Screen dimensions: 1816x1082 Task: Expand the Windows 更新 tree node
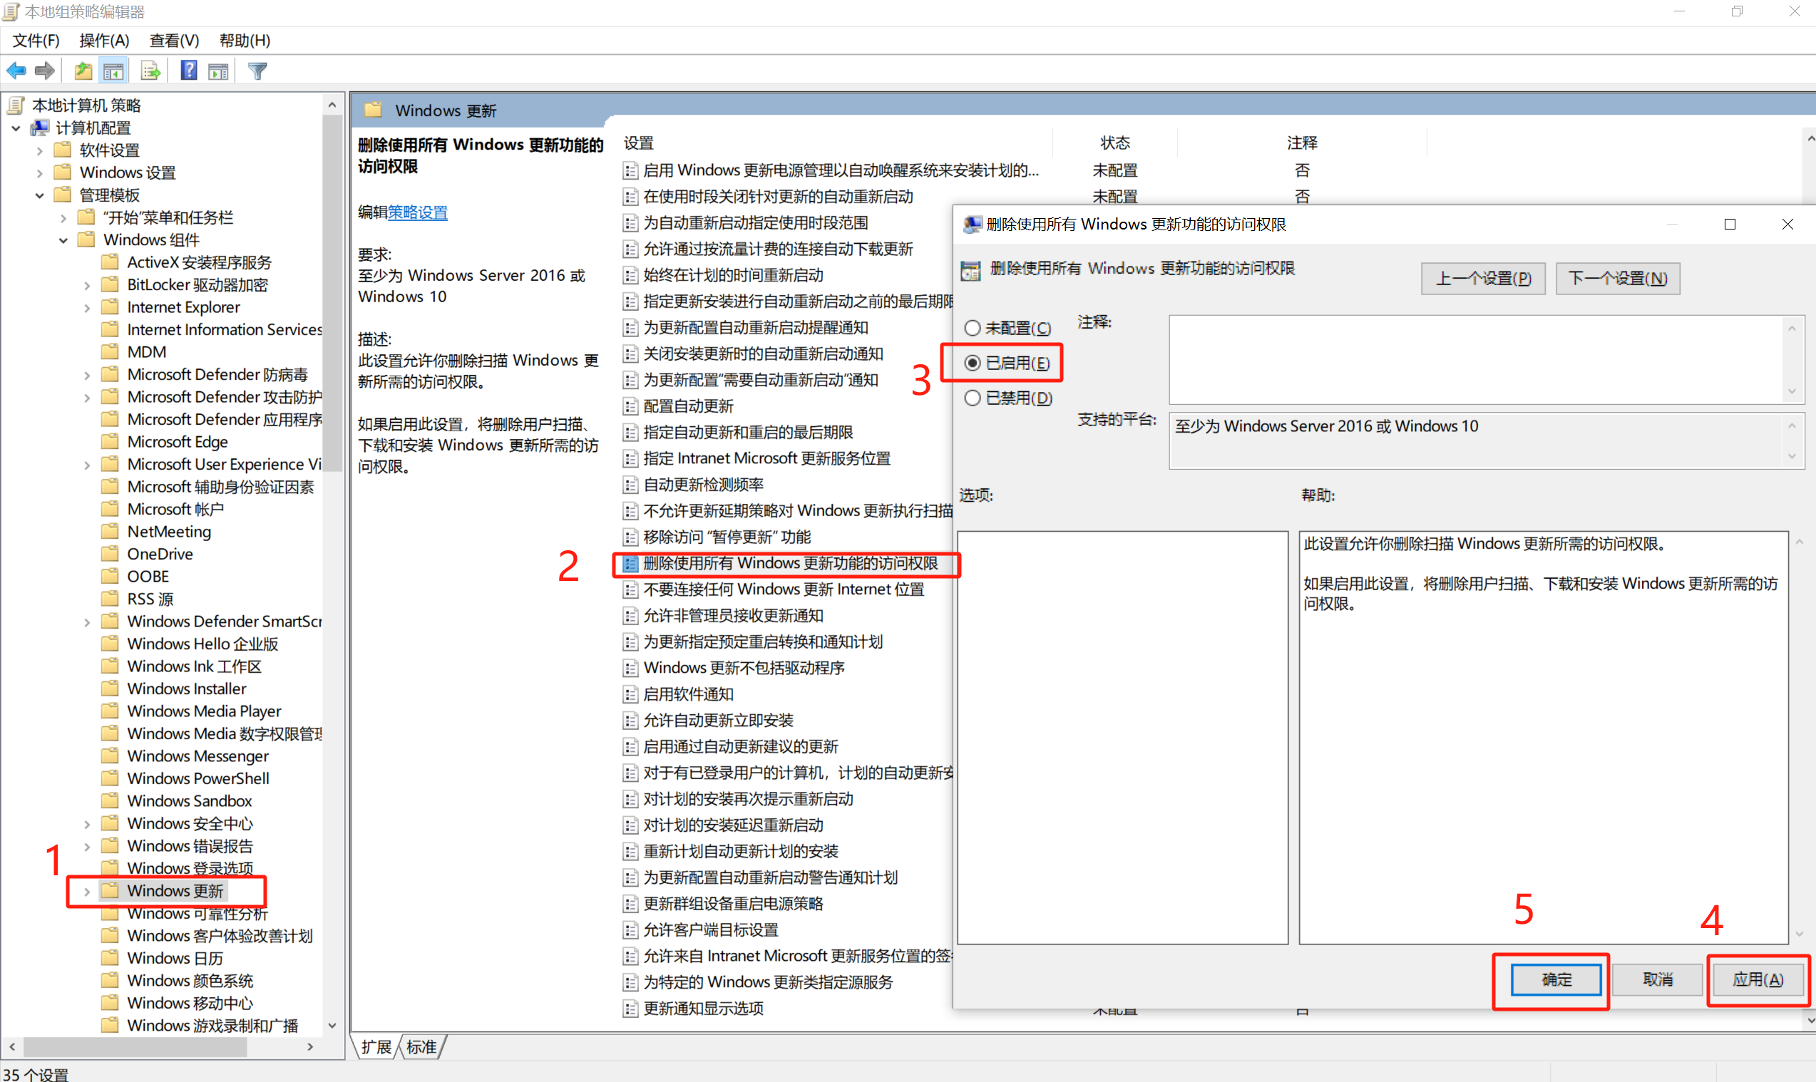[x=87, y=891]
